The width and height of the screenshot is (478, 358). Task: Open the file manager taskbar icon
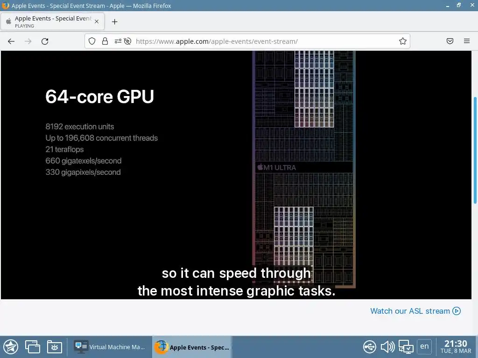pos(55,347)
